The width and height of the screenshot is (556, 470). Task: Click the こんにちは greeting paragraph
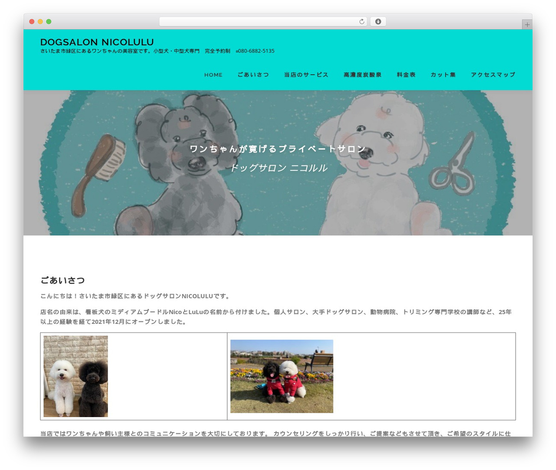coord(136,296)
